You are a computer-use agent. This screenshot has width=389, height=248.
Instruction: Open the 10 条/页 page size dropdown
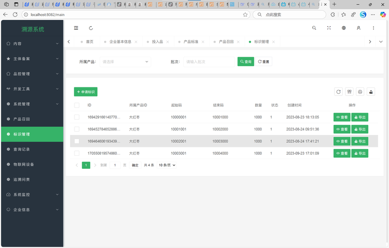(x=167, y=165)
